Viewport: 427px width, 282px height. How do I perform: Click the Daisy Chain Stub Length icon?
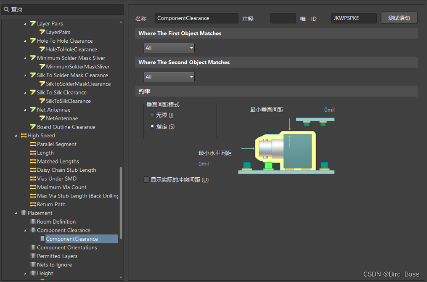(33, 170)
